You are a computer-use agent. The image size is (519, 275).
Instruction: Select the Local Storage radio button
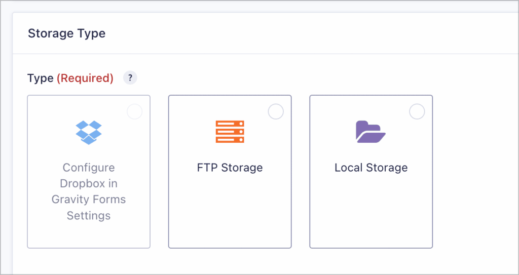tap(417, 112)
